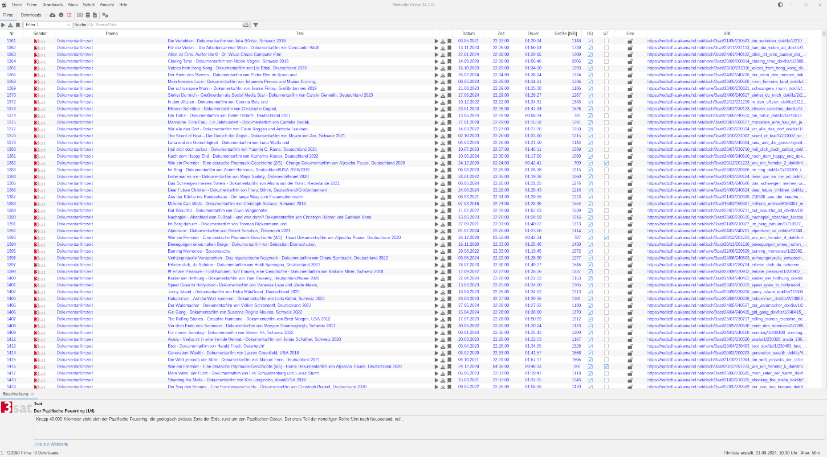Download 'Für die Vielen' row 1362
827x457 pixels.
coord(443,48)
